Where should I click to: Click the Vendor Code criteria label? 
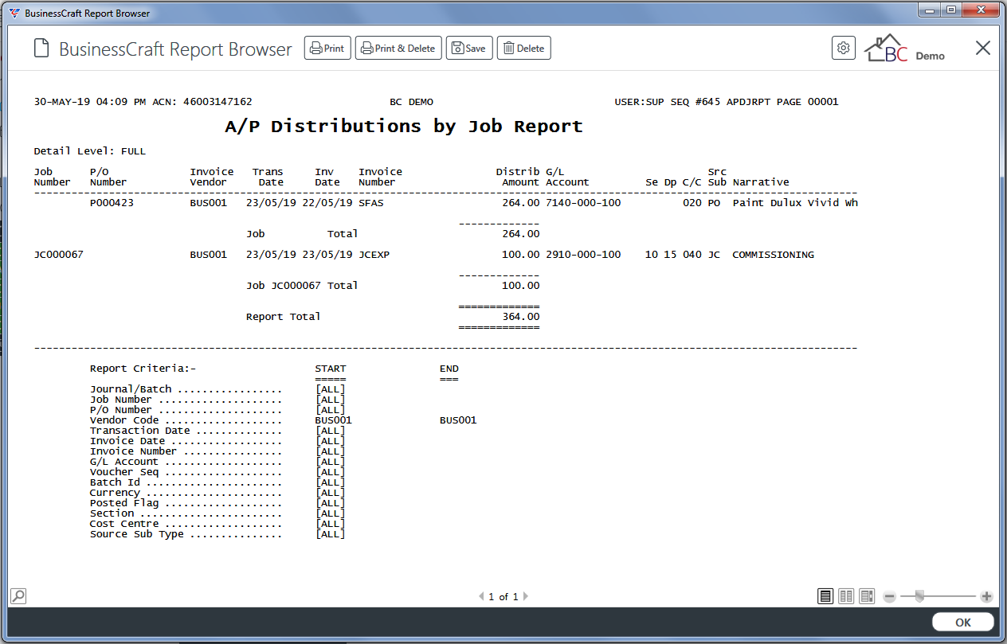(124, 420)
